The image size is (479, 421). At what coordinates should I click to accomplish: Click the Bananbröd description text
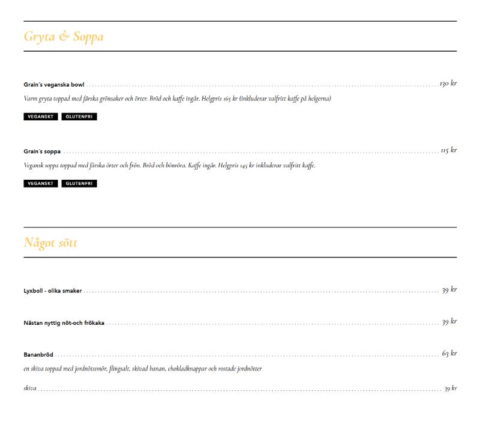point(142,369)
